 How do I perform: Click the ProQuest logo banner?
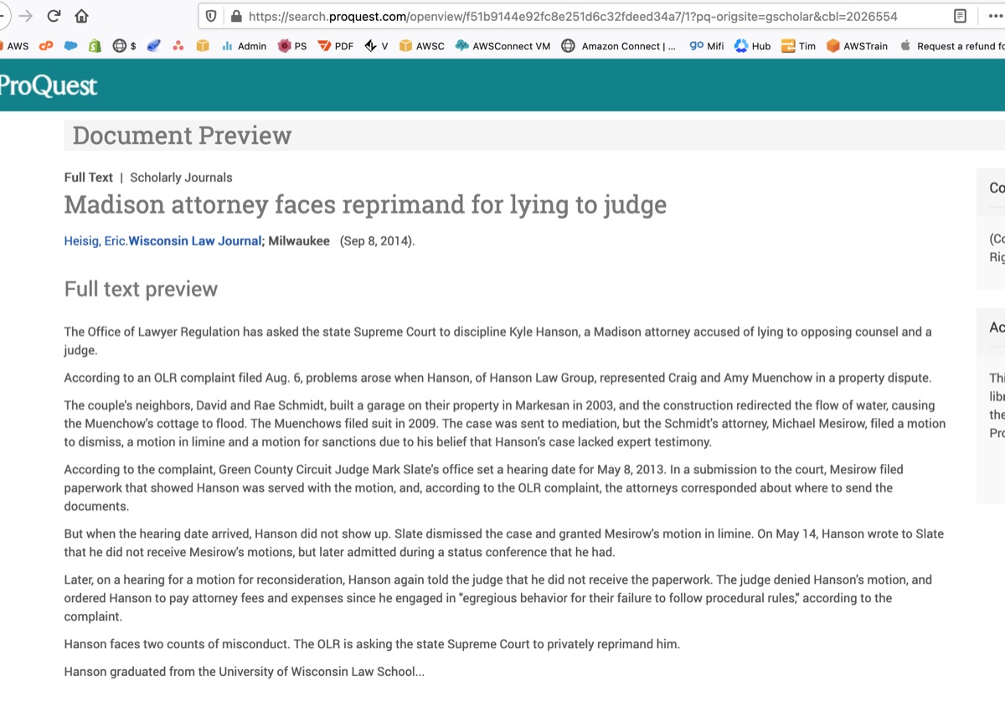49,85
